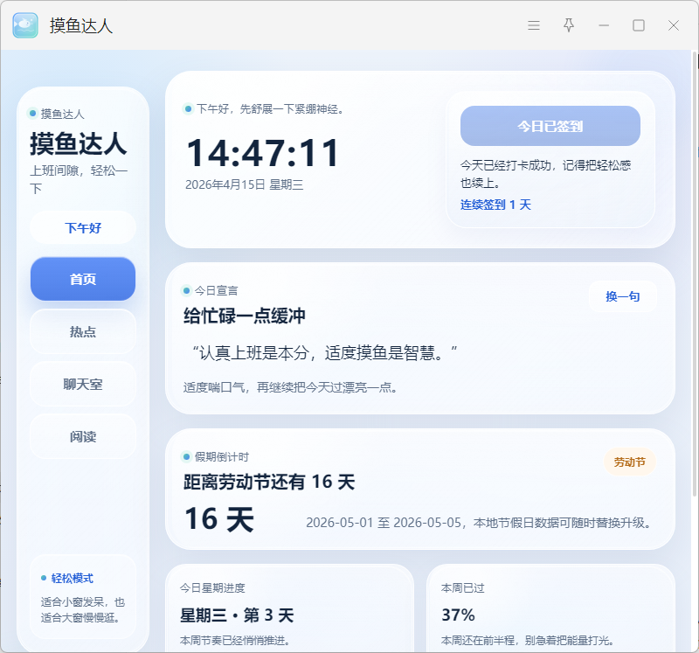This screenshot has height=653, width=699.
Task: Open the 阅读 section
Action: pyautogui.click(x=83, y=436)
